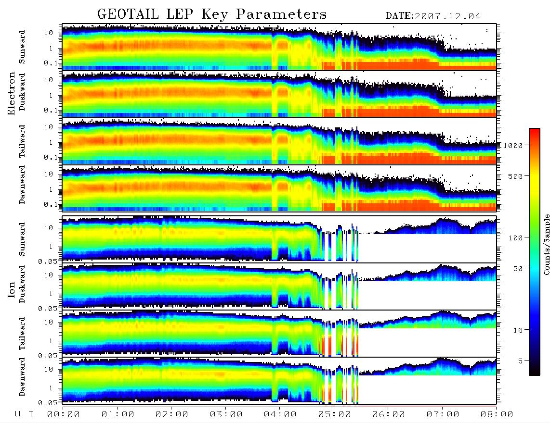The width and height of the screenshot is (550, 423).
Task: Click the 50 value on the color scale
Action: [x=518, y=269]
